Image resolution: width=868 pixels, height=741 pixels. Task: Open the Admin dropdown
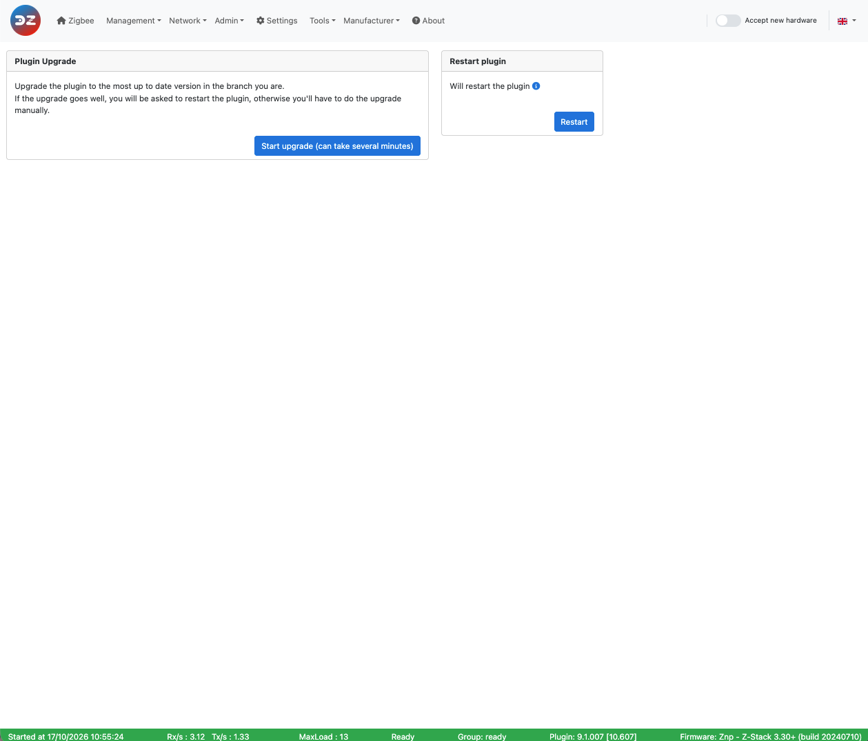click(x=229, y=21)
